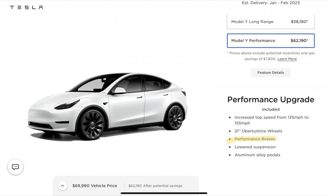Click the Tesla logo
328x196 pixels.
coord(26,7)
